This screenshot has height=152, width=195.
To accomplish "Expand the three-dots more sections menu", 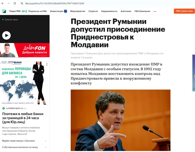I will pos(155,11).
